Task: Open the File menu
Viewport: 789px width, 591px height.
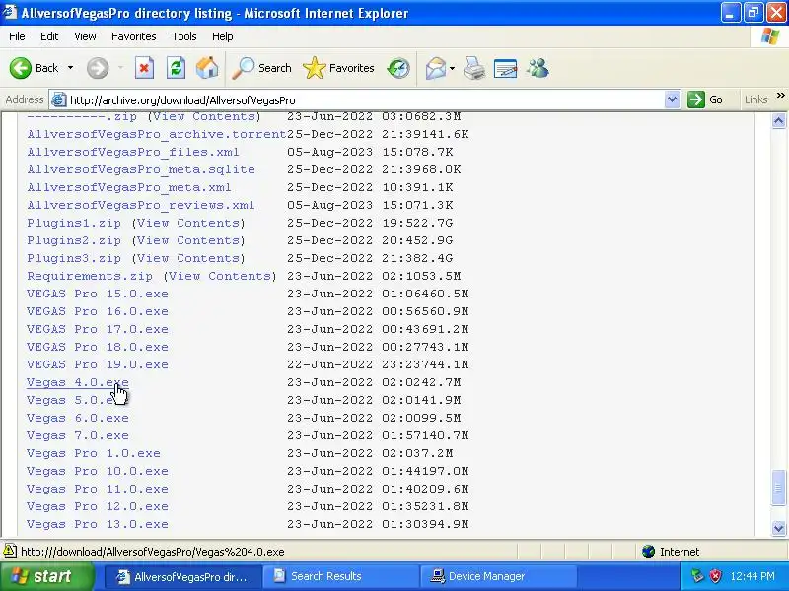Action: coord(17,36)
